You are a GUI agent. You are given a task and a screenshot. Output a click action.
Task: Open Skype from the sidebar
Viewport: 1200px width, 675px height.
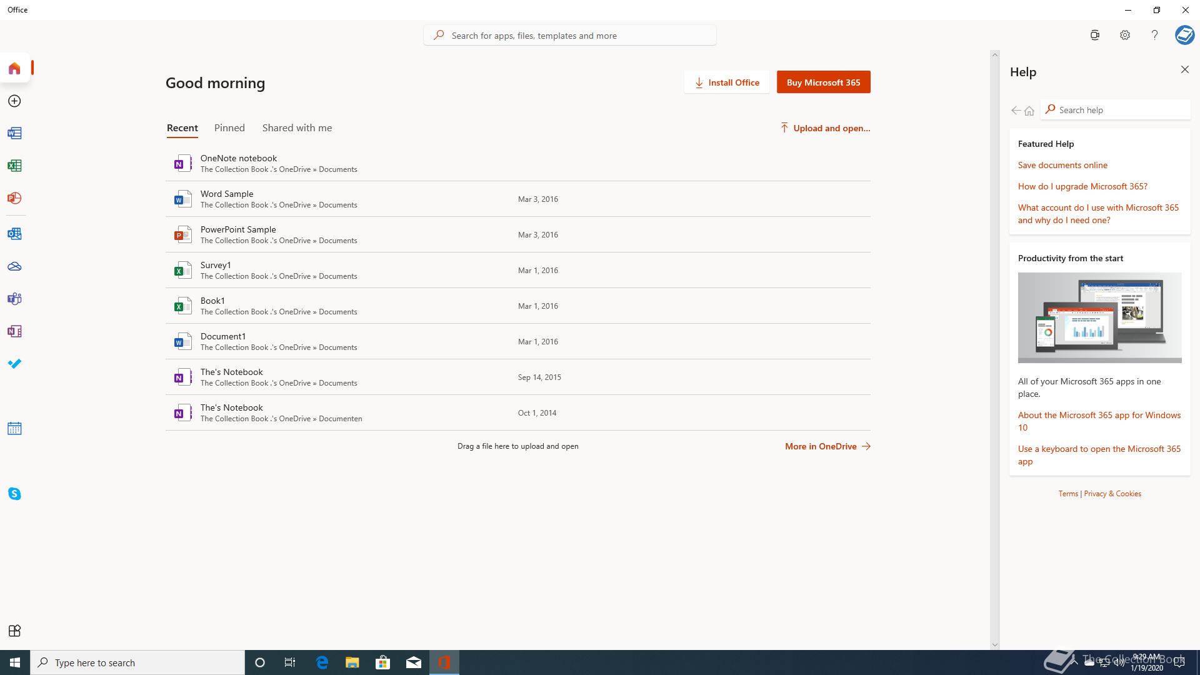[x=14, y=494]
